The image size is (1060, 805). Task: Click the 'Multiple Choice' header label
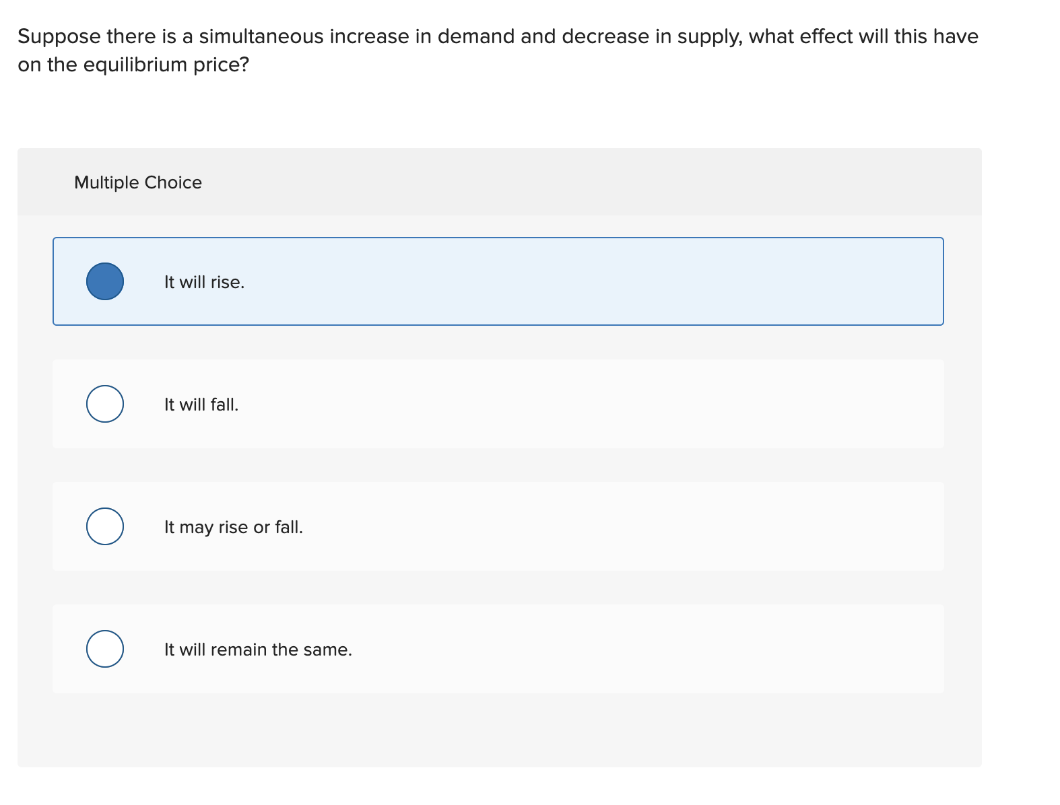tap(137, 182)
